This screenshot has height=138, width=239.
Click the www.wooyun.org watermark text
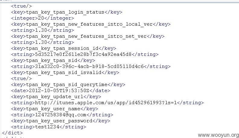pyautogui.click(x=218, y=135)
